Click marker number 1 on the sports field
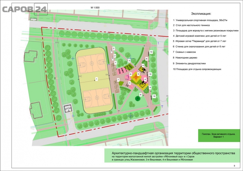Image resolution: width=243 pixels, height=171 pixels. tap(96, 79)
